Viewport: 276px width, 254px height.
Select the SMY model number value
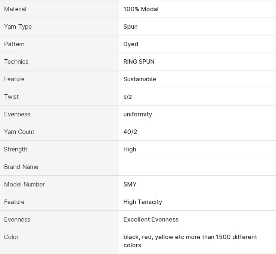pyautogui.click(x=130, y=184)
